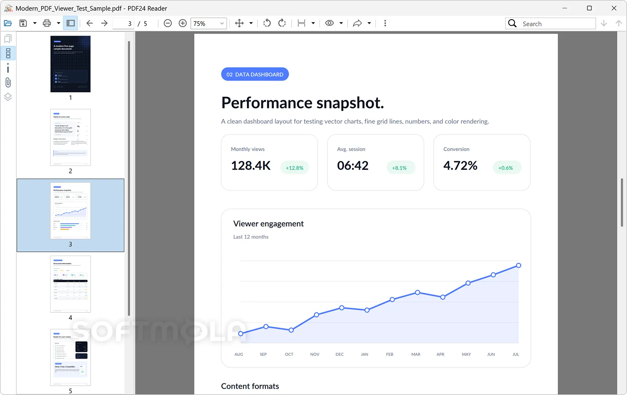Rotate the page clockwise
The image size is (627, 395).
click(x=282, y=23)
